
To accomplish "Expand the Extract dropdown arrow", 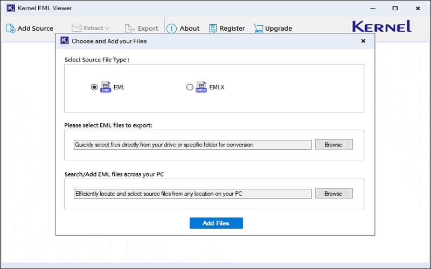I will point(107,29).
